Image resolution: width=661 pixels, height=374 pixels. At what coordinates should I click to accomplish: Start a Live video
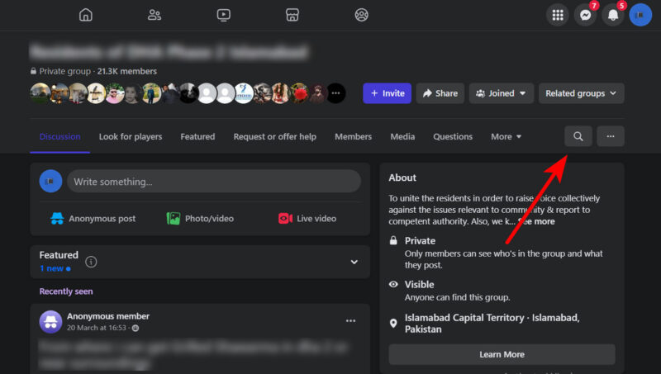307,219
